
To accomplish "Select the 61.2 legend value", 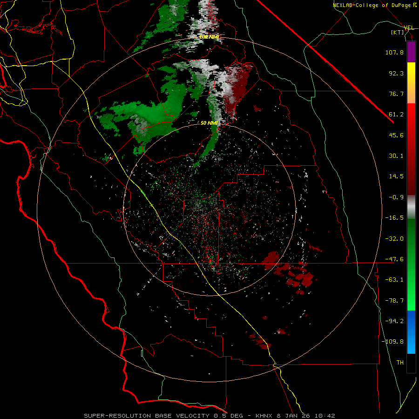I will (396, 115).
